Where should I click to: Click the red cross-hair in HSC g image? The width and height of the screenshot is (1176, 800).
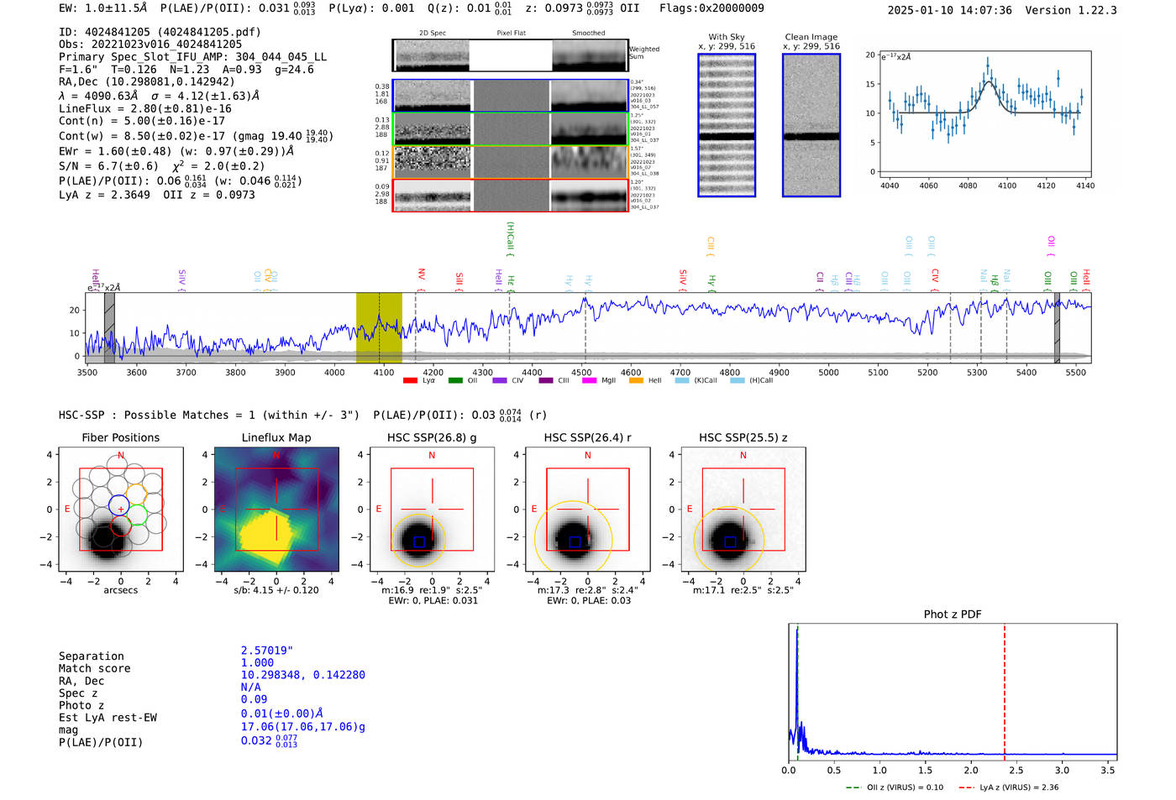[x=432, y=509]
